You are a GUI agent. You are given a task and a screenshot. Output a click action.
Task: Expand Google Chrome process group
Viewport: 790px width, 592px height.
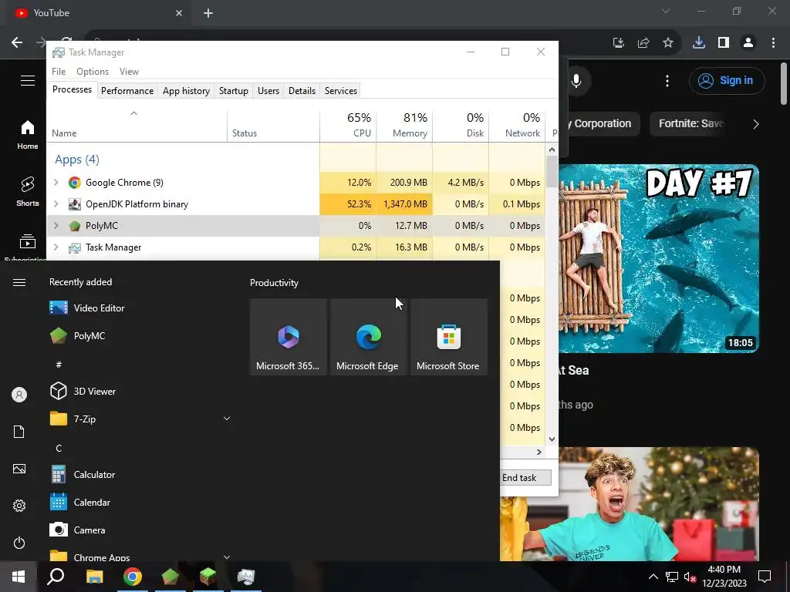[x=56, y=182]
